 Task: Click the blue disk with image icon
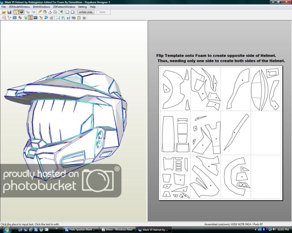[74, 18]
